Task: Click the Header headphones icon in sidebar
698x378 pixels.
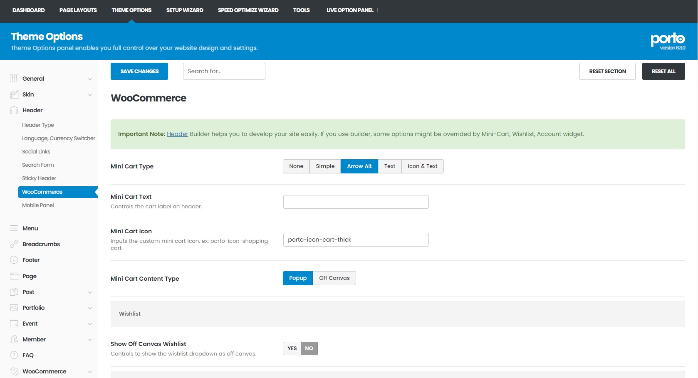Action: [x=14, y=110]
